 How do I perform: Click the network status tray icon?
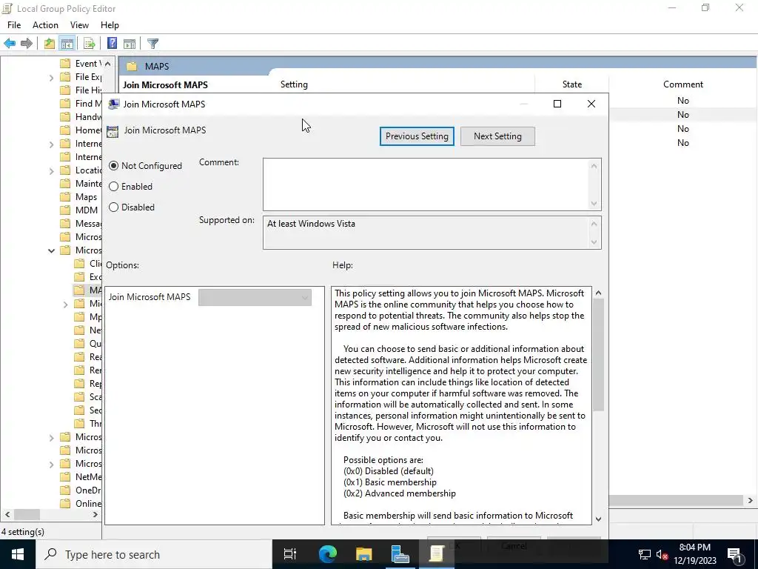[645, 554]
